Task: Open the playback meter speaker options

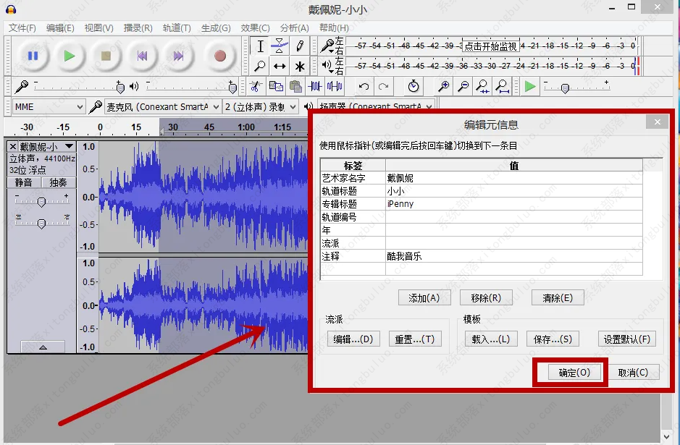Action: click(x=328, y=66)
